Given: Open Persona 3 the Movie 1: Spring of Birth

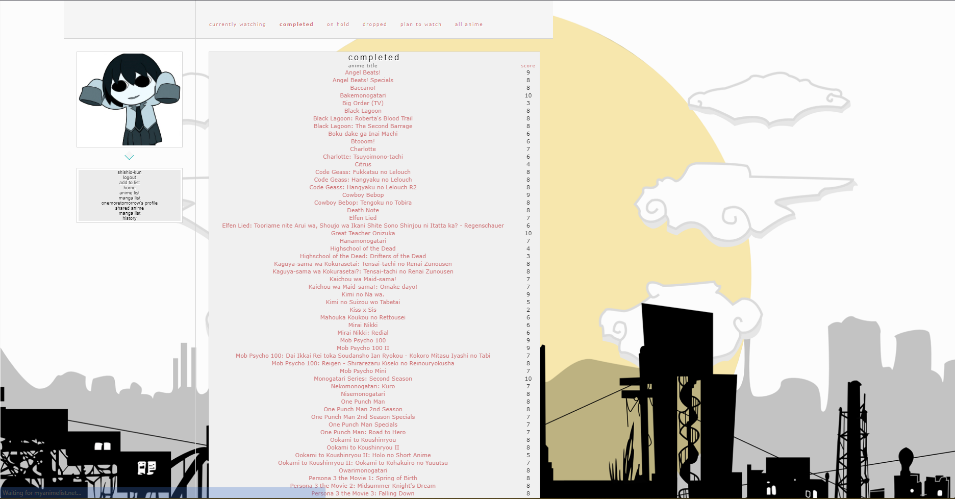Looking at the screenshot, I should pyautogui.click(x=363, y=478).
